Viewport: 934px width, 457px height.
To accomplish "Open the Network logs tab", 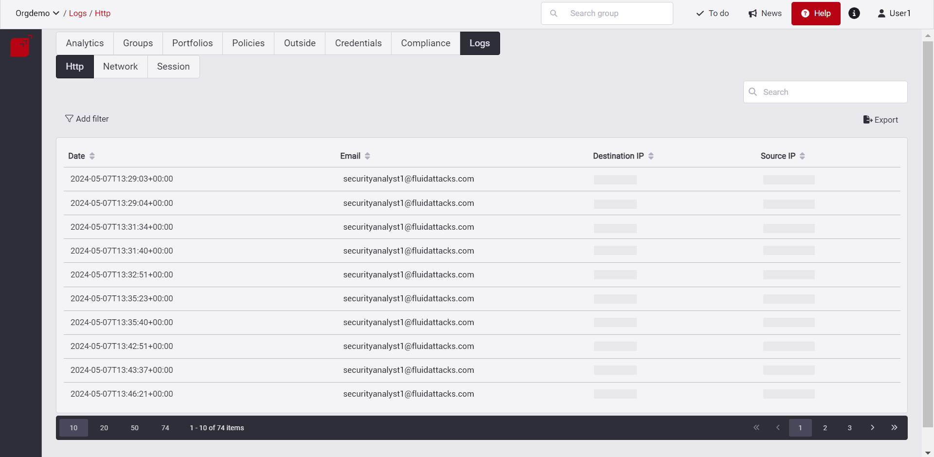I will [120, 66].
